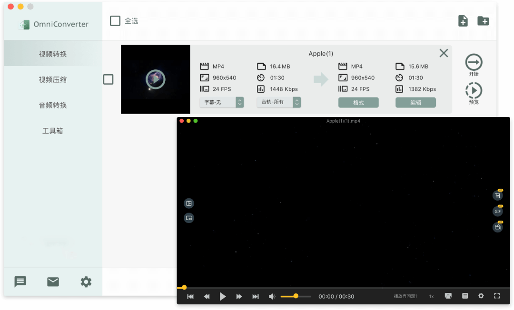Open the 1x playback speed selector
The height and width of the screenshot is (310, 514).
pyautogui.click(x=431, y=296)
